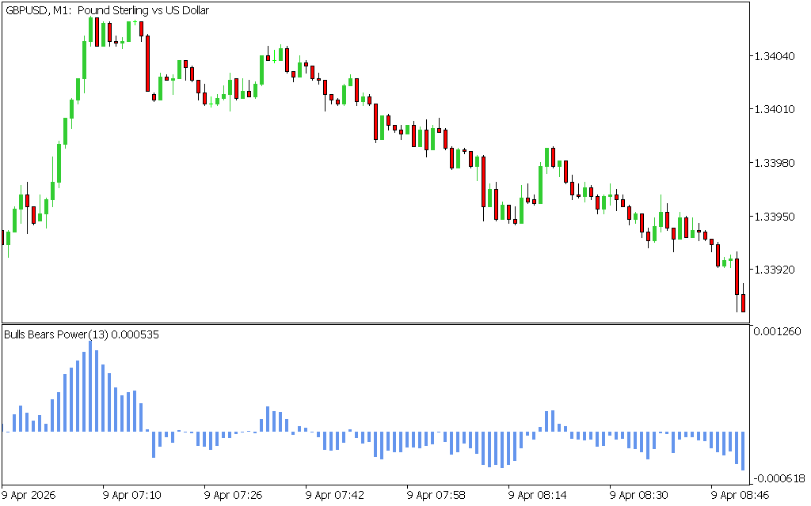Select the 9 Apr 08:14 time label

(x=538, y=495)
